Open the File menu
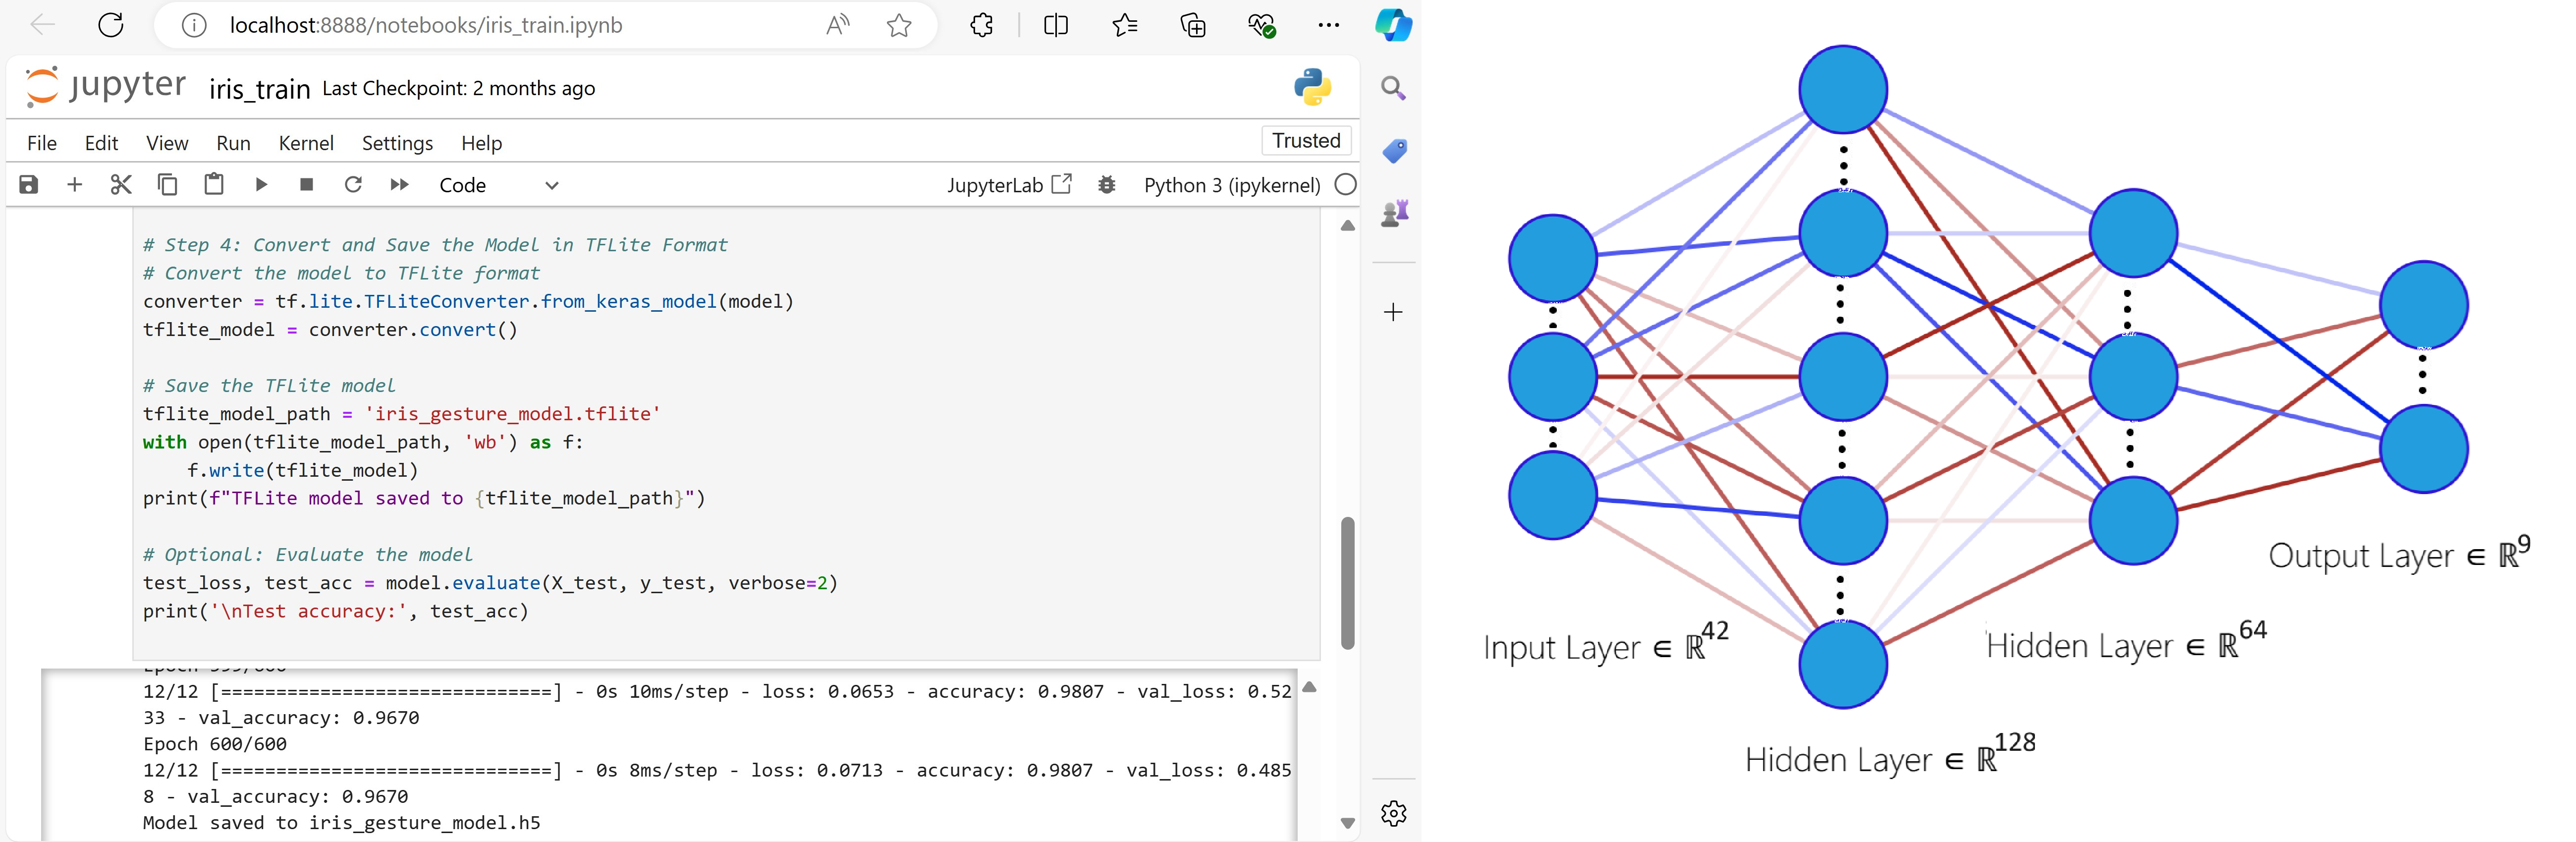The height and width of the screenshot is (842, 2576). 42,143
